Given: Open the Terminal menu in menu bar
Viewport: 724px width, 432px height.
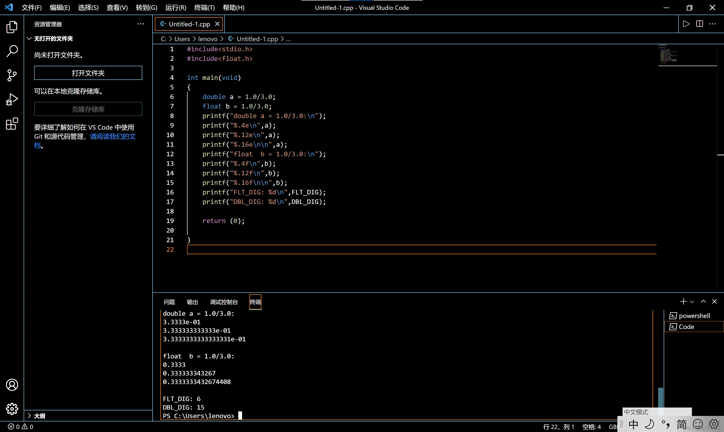Looking at the screenshot, I should (x=204, y=8).
